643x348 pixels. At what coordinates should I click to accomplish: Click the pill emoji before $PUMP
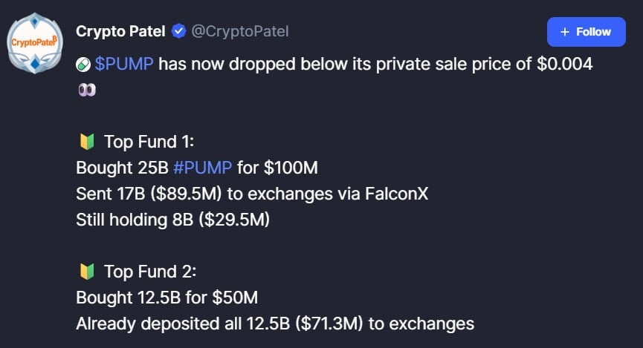83,65
